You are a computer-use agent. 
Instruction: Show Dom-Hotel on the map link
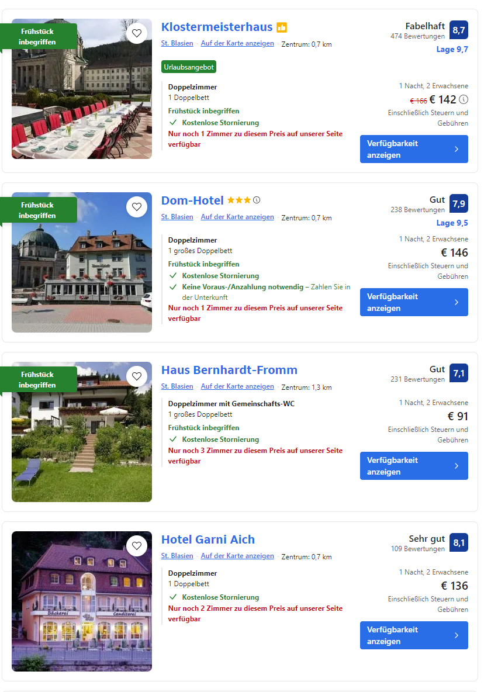pos(237,217)
